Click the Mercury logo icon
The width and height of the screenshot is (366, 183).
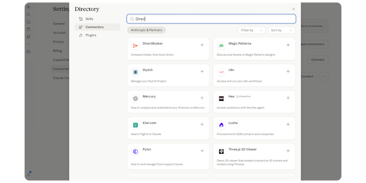(x=135, y=98)
